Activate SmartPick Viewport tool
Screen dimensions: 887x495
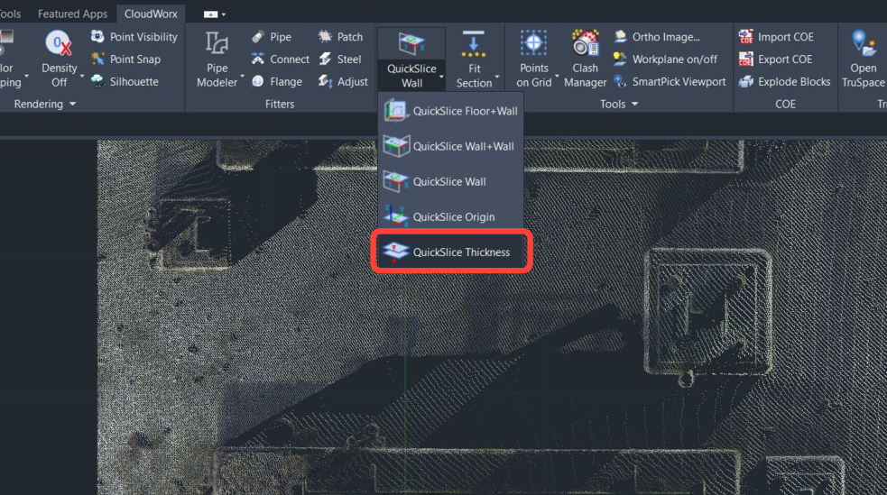click(670, 81)
